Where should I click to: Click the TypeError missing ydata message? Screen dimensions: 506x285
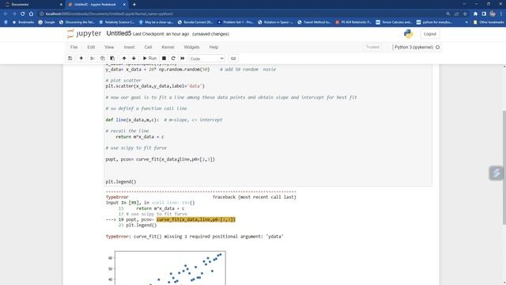[x=194, y=237]
